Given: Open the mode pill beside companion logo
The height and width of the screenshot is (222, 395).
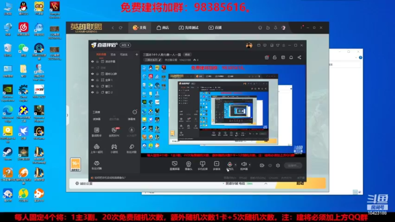Looking at the screenshot, I should coord(125,45).
